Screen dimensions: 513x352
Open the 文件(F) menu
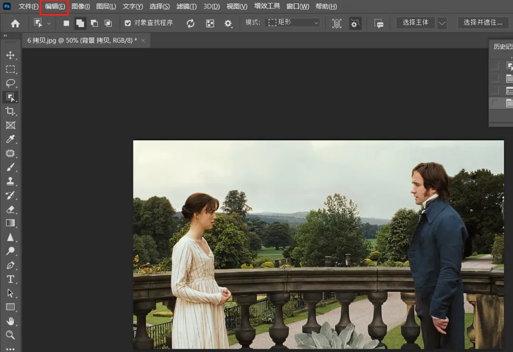coord(28,6)
